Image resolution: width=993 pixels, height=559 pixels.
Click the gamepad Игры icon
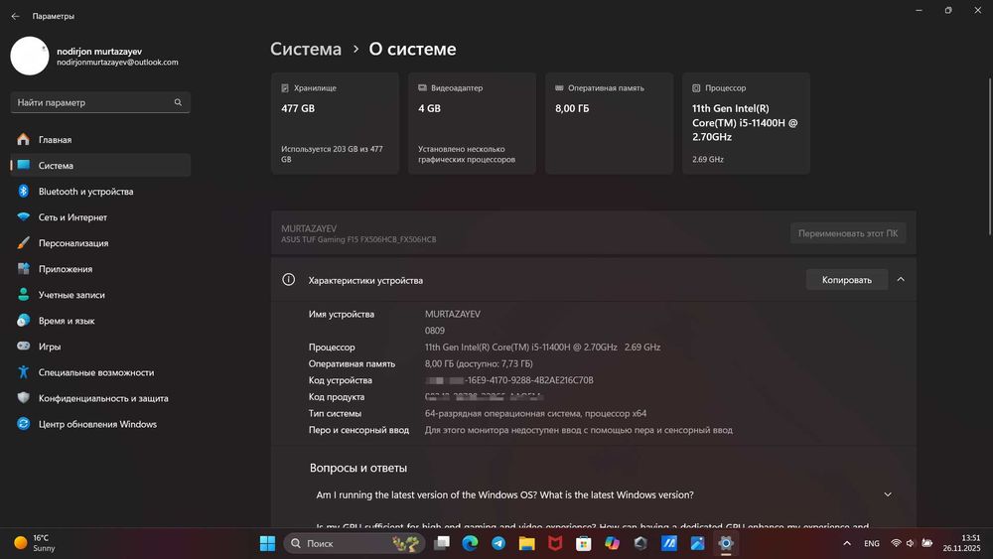(x=24, y=347)
